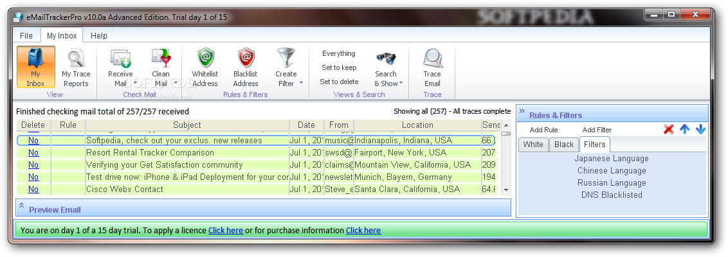
Task: Show Everything view
Action: 339,53
